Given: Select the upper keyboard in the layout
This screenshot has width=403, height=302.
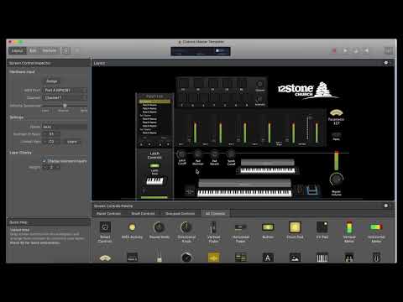Looking at the screenshot, I should [x=267, y=170].
